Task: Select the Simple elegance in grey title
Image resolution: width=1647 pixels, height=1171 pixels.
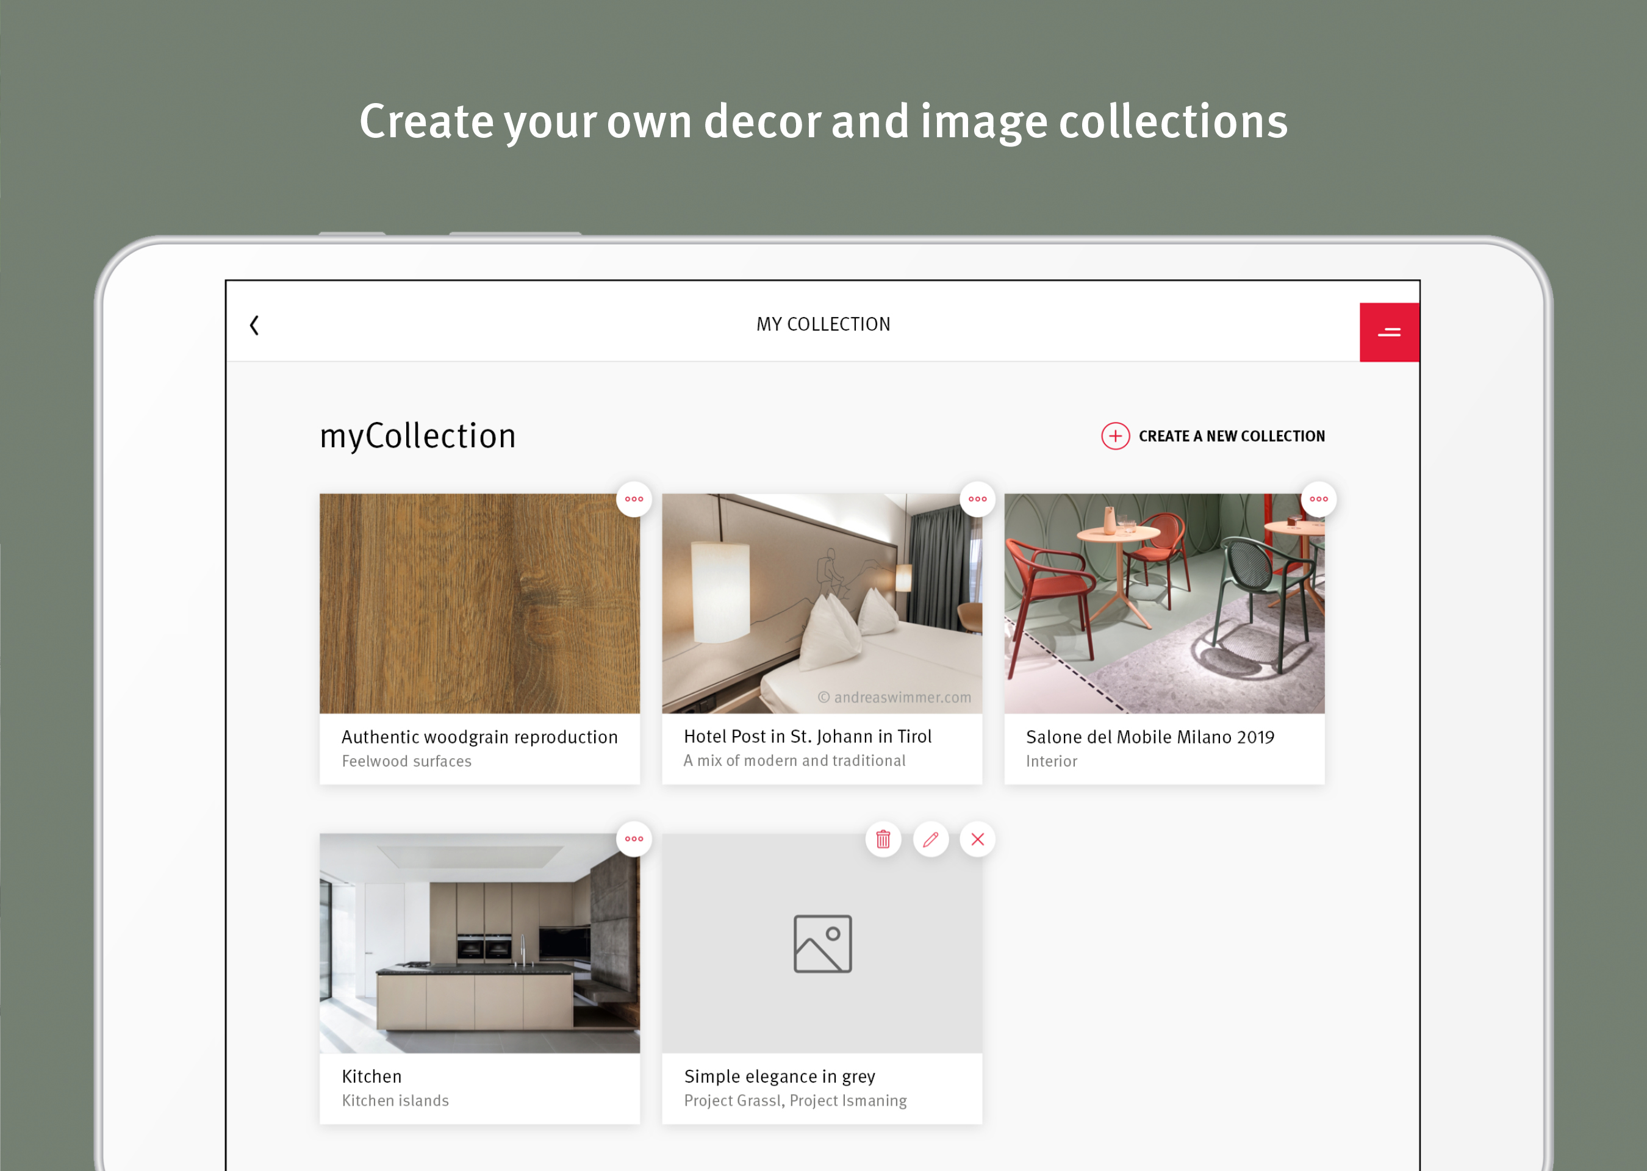Action: (x=780, y=1076)
